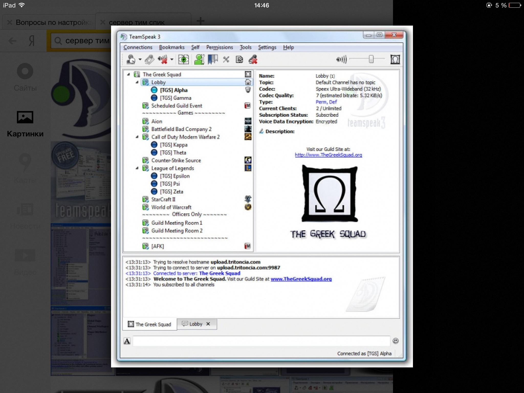Click the speaker volume icon in the toolbar

pyautogui.click(x=342, y=60)
